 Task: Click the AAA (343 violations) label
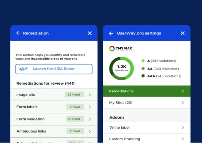(164, 76)
